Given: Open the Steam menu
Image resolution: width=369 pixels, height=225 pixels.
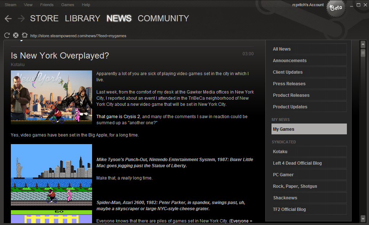Looking at the screenshot, I should point(11,5).
